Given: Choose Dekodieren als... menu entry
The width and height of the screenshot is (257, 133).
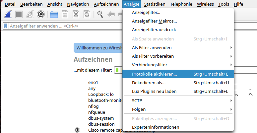Looking at the screenshot, I should (x=178, y=83).
